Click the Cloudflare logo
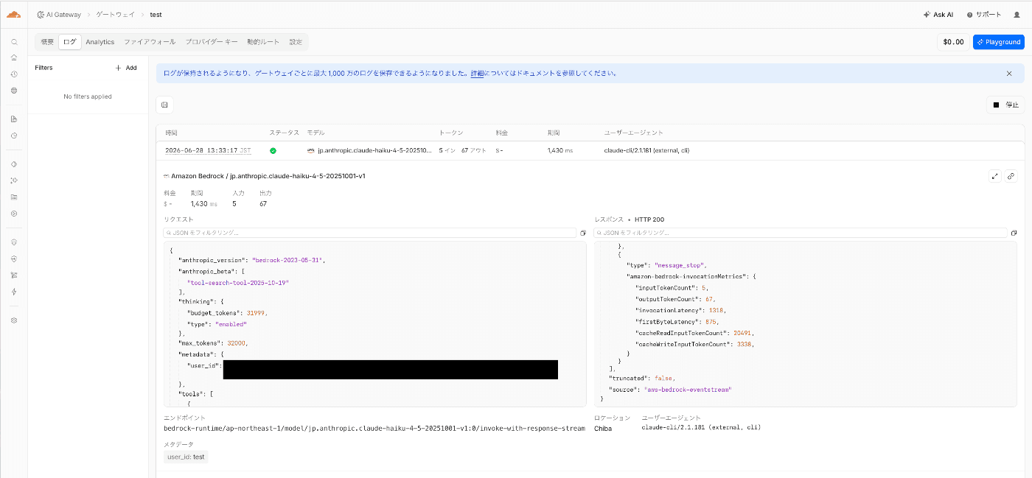This screenshot has width=1032, height=478. [x=14, y=14]
